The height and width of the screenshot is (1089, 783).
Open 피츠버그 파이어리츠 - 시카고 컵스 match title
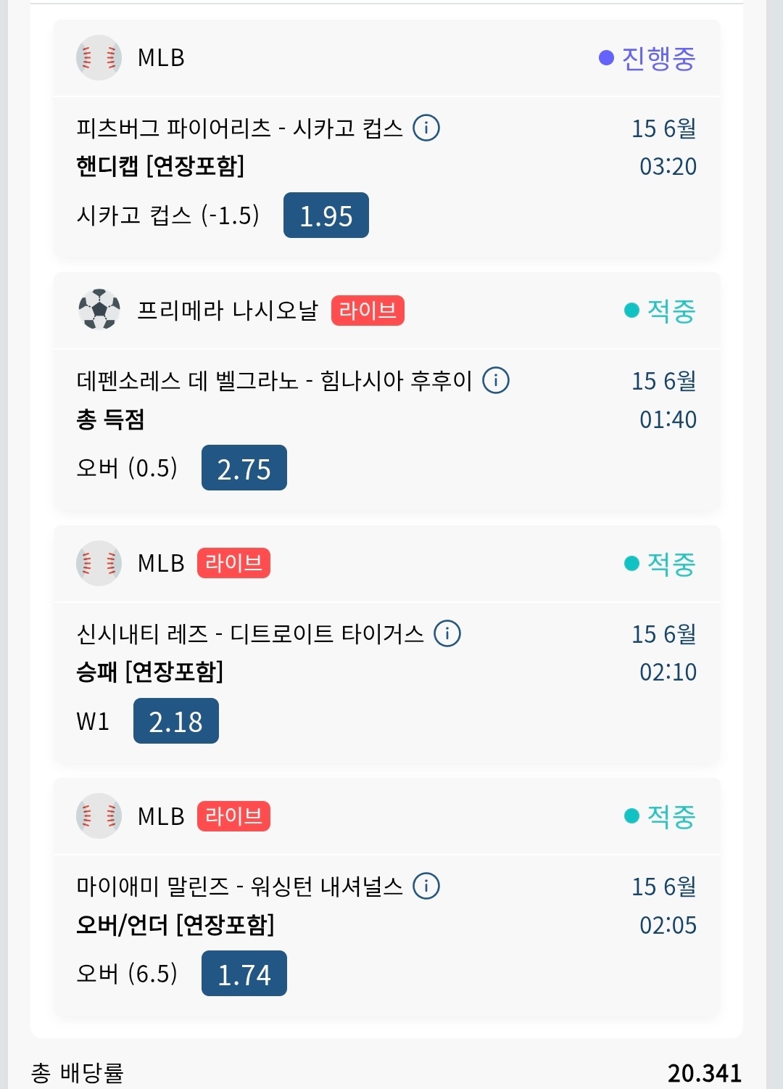239,128
